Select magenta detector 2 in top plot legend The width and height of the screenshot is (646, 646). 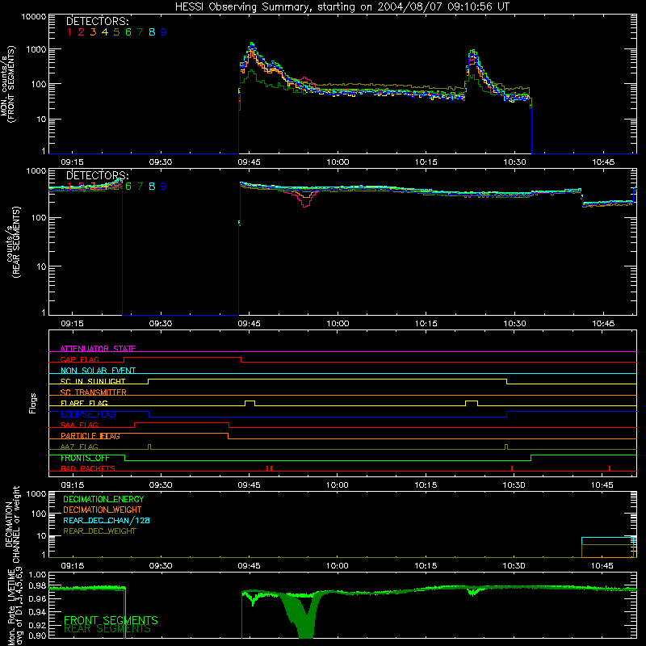coord(82,32)
